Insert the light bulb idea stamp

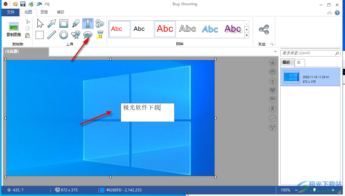pos(273,81)
